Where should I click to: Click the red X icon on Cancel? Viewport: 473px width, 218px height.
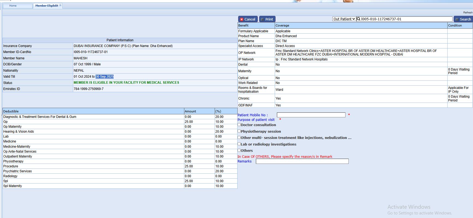click(242, 19)
